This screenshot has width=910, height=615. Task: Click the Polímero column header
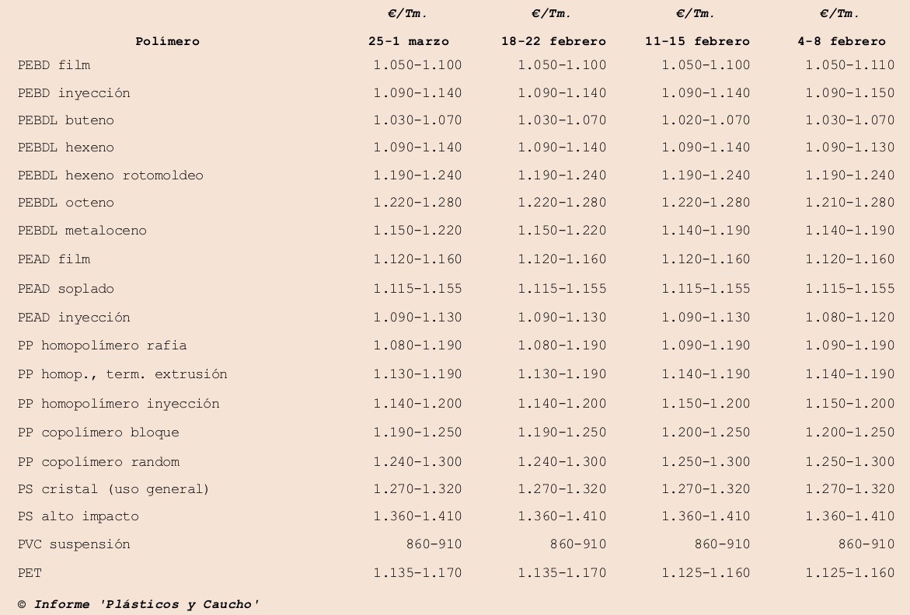pos(167,41)
